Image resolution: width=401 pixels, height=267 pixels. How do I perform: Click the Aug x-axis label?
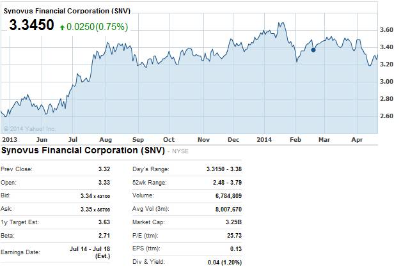106,139
